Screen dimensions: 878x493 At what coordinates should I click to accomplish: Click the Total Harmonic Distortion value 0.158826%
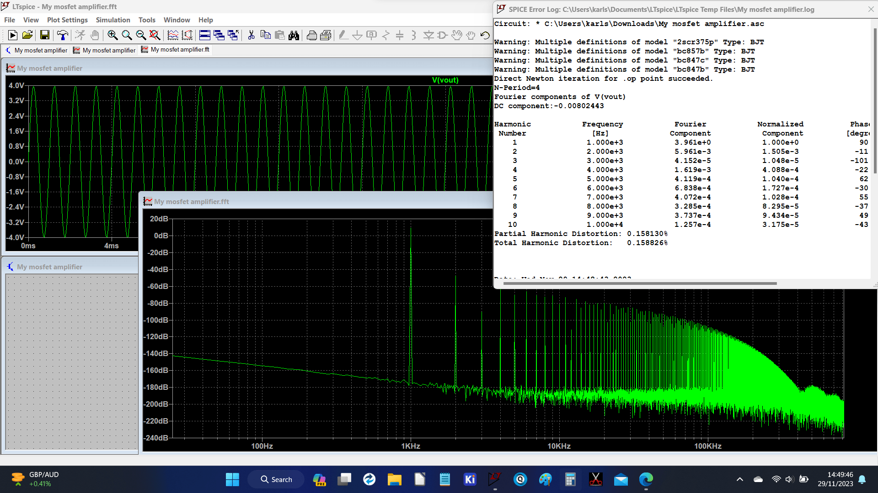[x=647, y=243]
